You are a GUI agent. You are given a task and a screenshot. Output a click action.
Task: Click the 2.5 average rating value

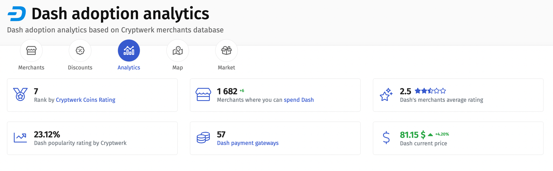click(x=405, y=91)
